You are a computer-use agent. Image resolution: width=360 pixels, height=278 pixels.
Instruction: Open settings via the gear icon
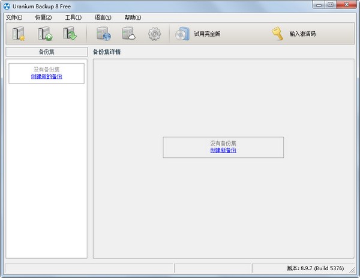pos(155,34)
